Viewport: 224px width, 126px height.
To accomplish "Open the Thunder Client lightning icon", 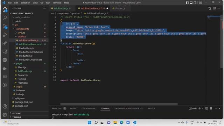I will coord(5,85).
